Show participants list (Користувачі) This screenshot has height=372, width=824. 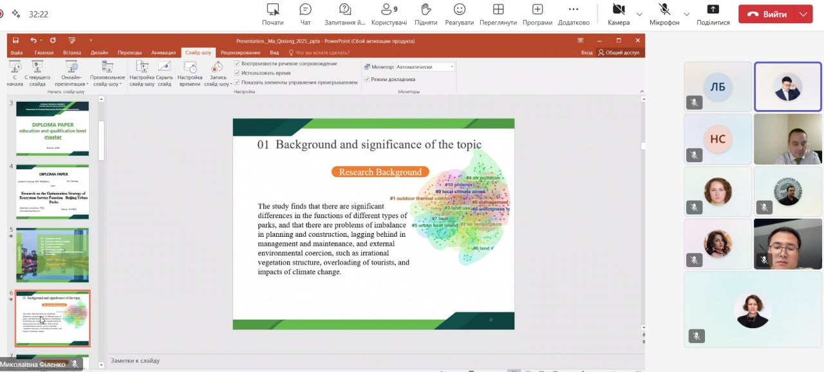(389, 14)
